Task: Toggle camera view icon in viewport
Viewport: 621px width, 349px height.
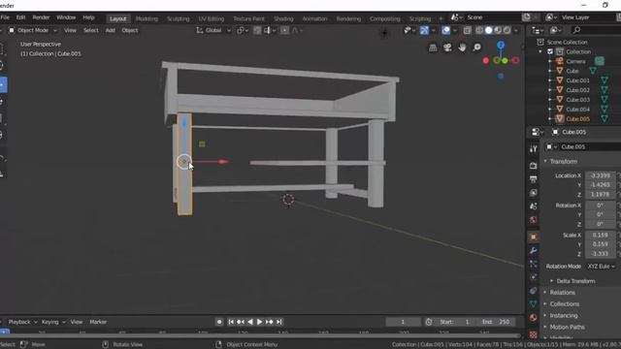Action: click(447, 48)
